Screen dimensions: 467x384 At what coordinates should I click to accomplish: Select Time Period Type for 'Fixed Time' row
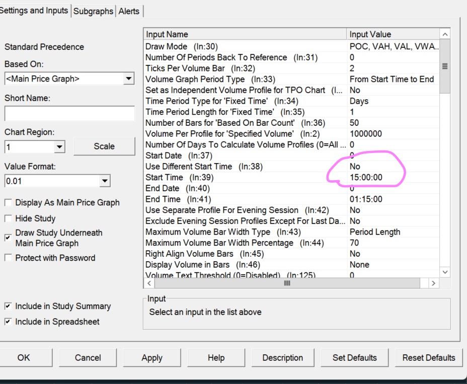pos(291,101)
